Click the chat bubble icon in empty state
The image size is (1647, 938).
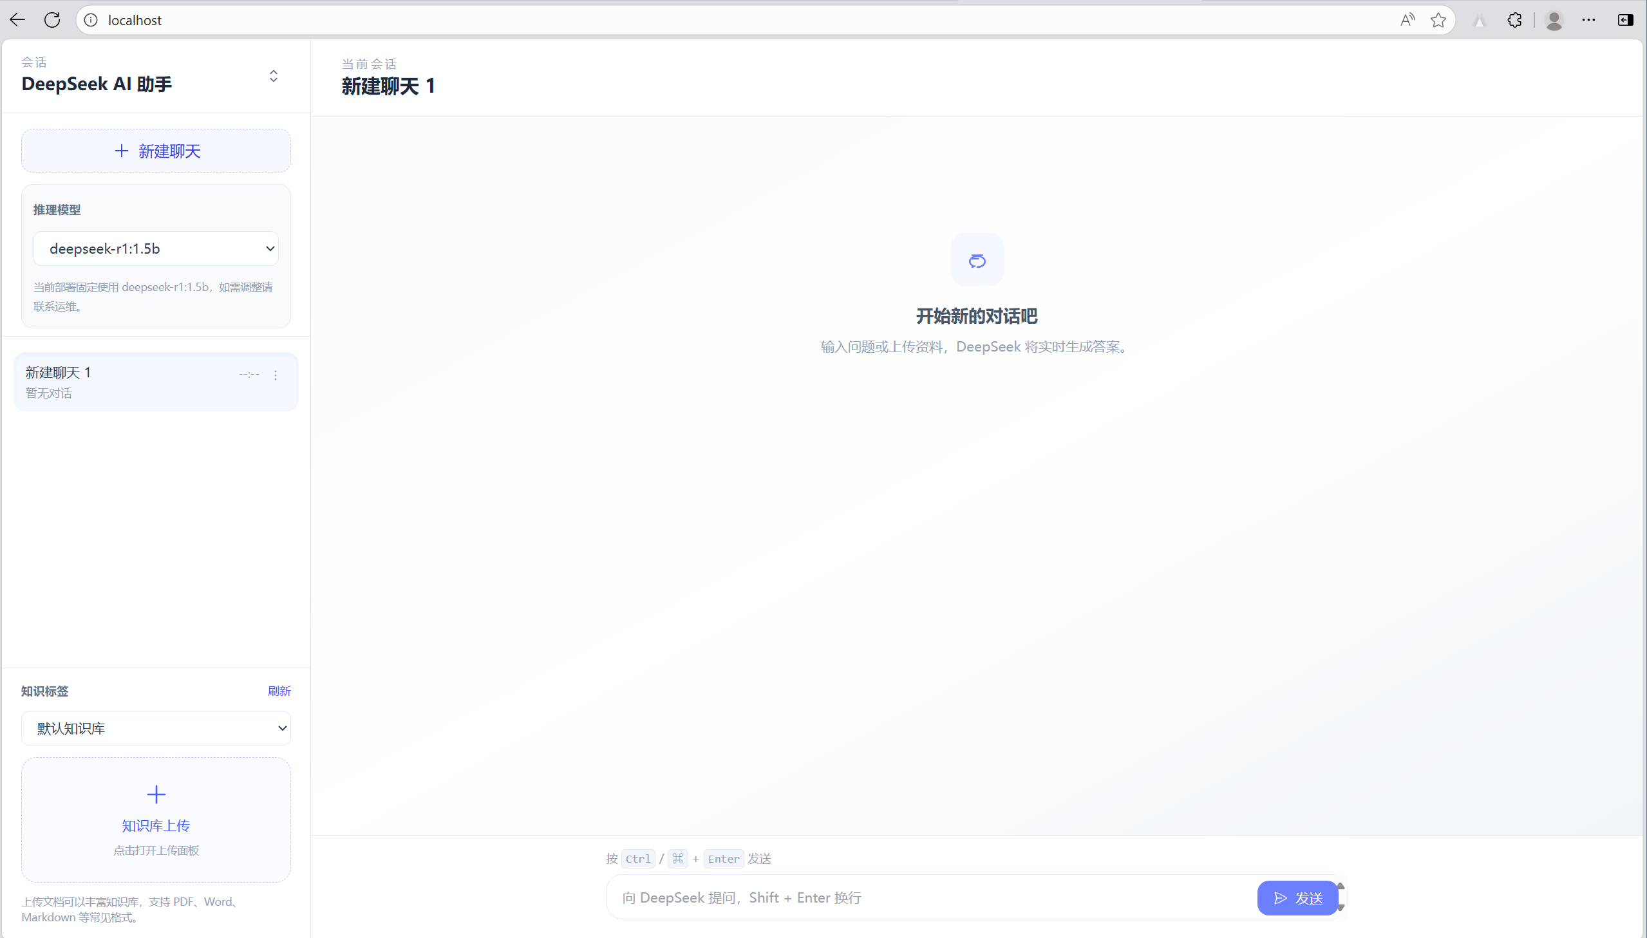[977, 260]
